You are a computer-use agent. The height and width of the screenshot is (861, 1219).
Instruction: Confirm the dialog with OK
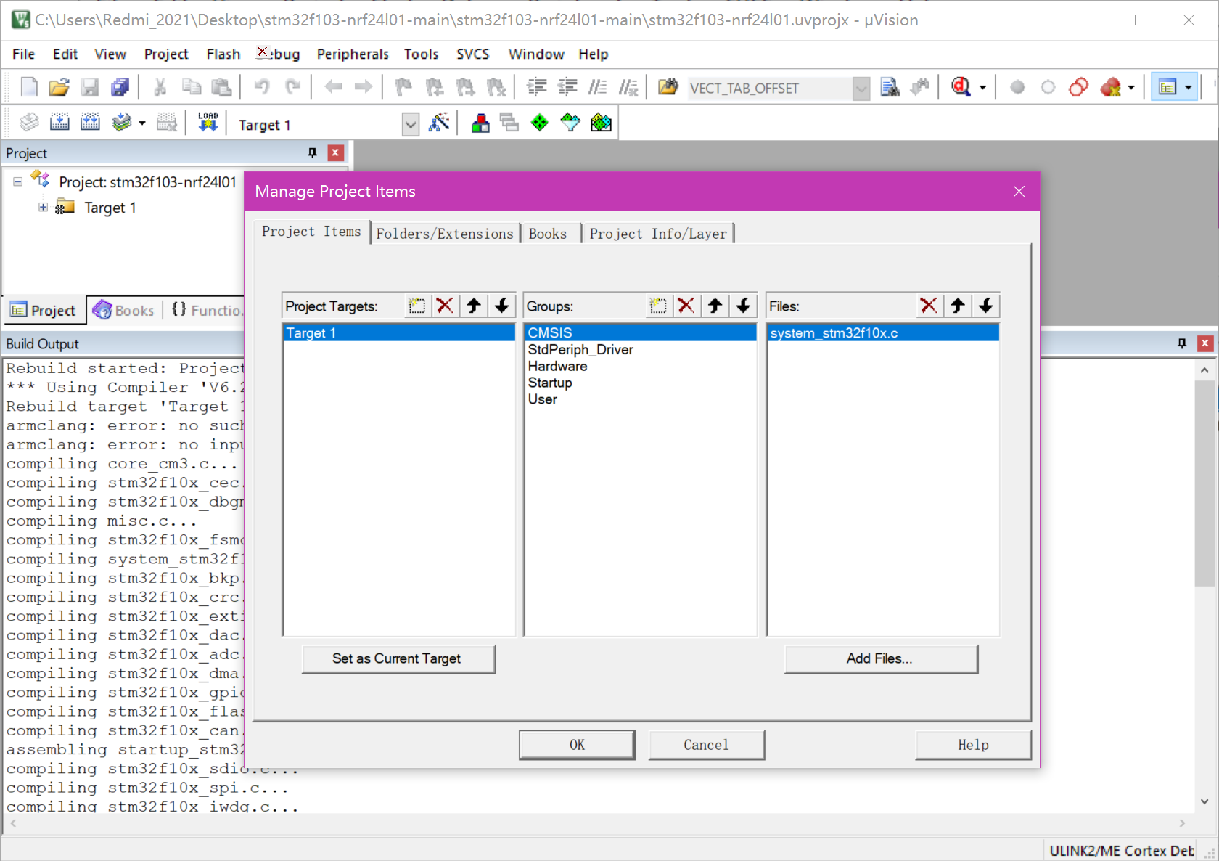click(x=577, y=745)
